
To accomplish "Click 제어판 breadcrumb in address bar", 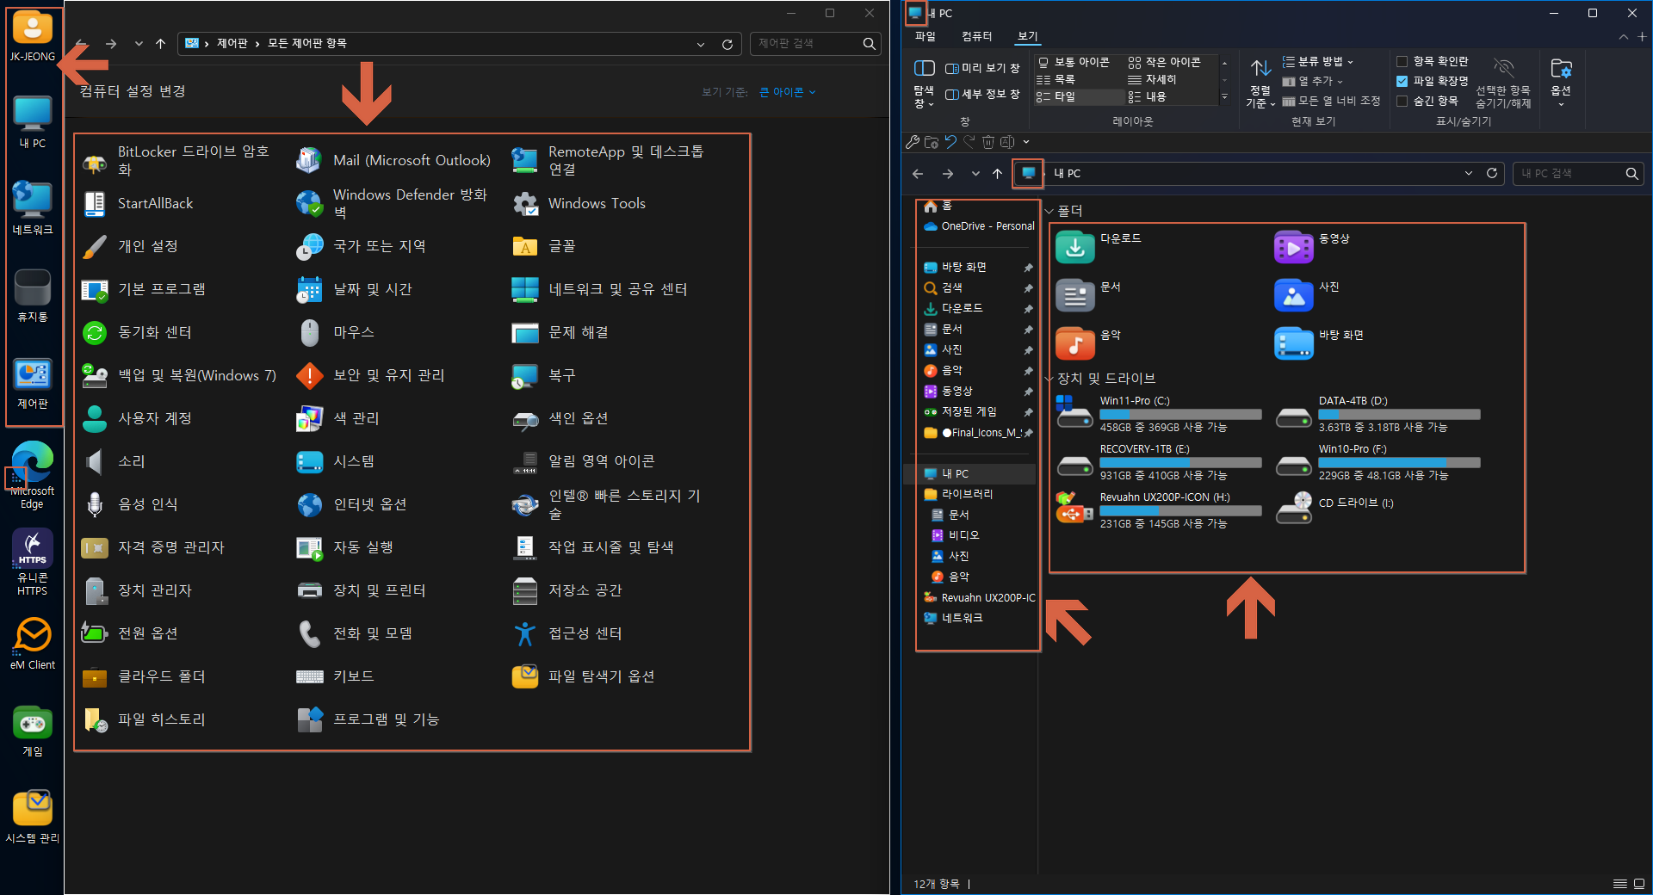I will click(232, 43).
